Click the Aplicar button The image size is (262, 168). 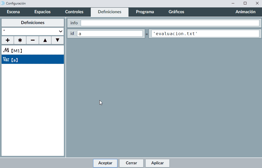click(x=158, y=163)
